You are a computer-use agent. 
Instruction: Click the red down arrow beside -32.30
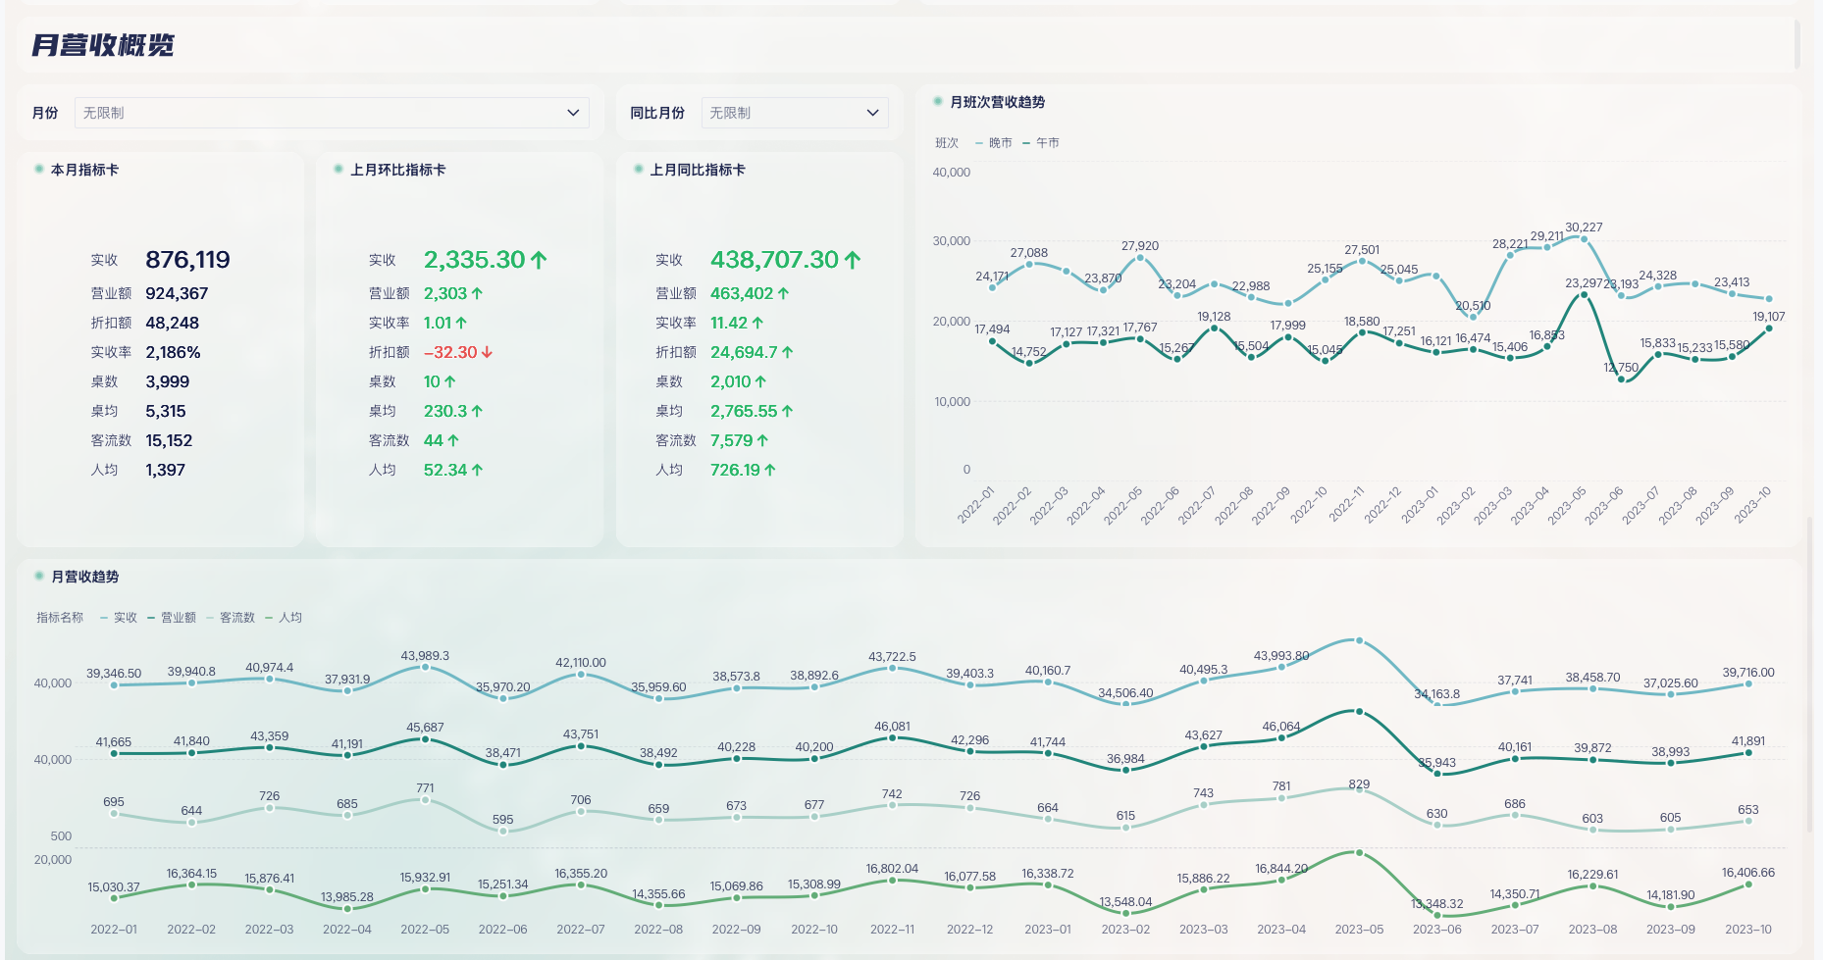pyautogui.click(x=488, y=352)
